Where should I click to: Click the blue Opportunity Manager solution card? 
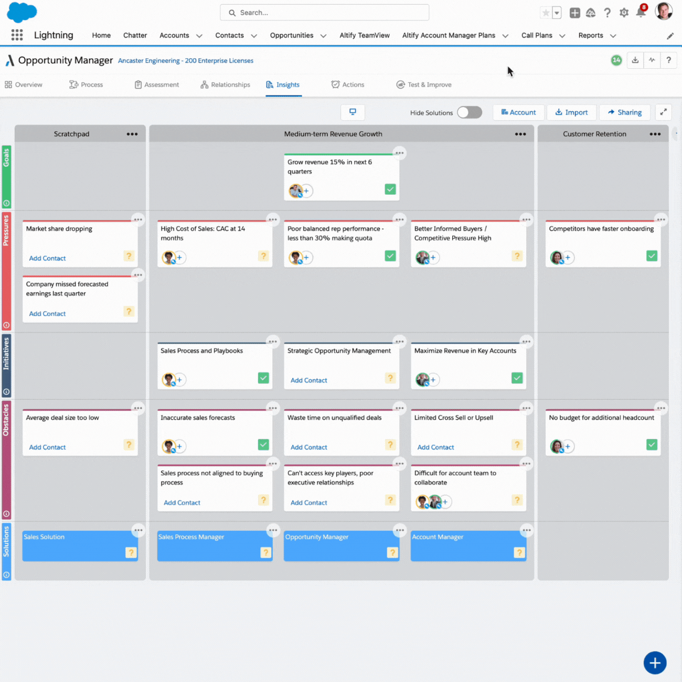tap(341, 546)
